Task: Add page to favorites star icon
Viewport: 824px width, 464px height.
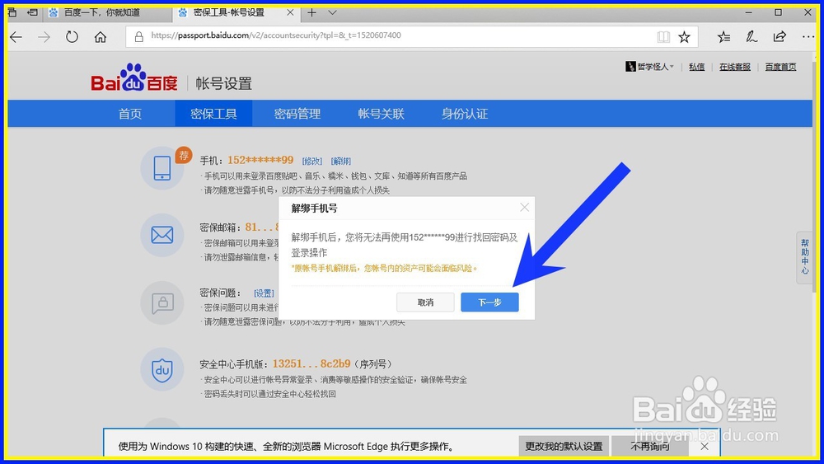Action: pos(684,36)
